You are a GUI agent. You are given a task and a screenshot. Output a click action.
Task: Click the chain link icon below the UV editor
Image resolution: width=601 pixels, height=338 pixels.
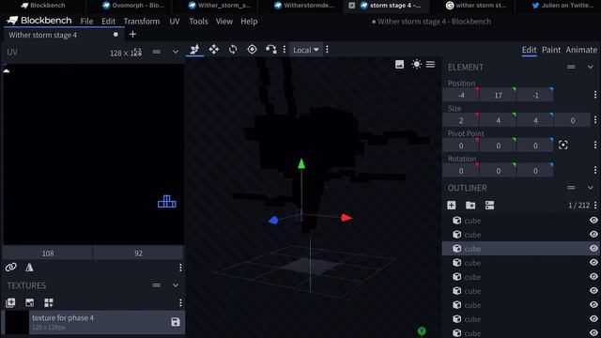10,267
